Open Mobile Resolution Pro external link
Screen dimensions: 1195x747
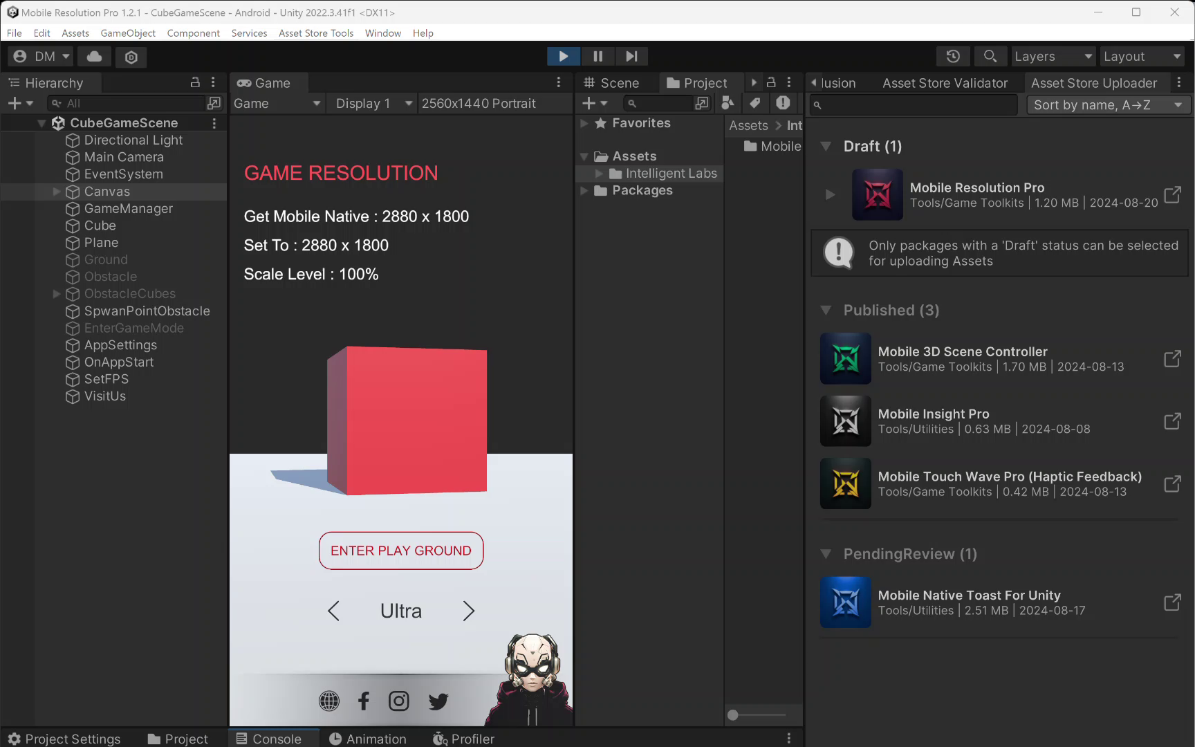[x=1172, y=194]
